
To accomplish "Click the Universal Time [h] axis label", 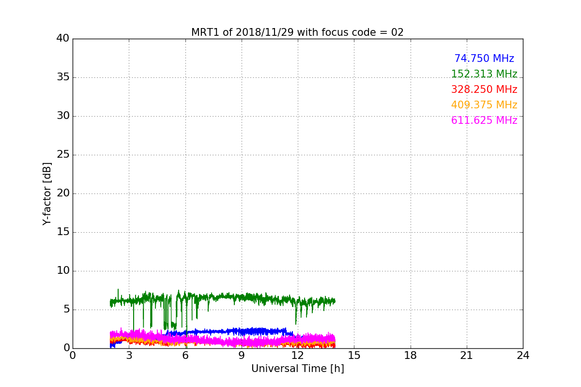I will click(297, 369).
